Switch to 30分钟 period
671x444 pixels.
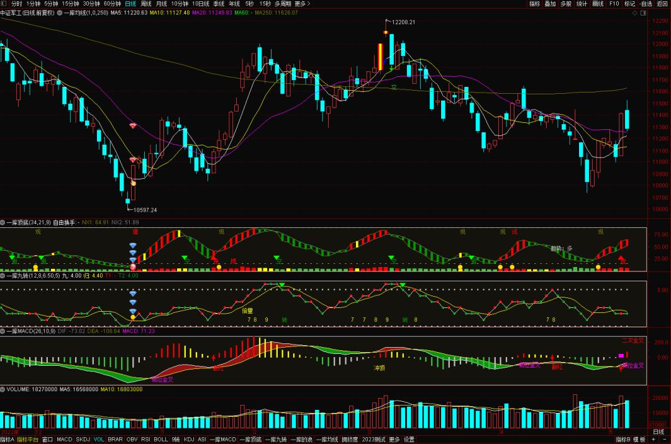click(x=91, y=4)
